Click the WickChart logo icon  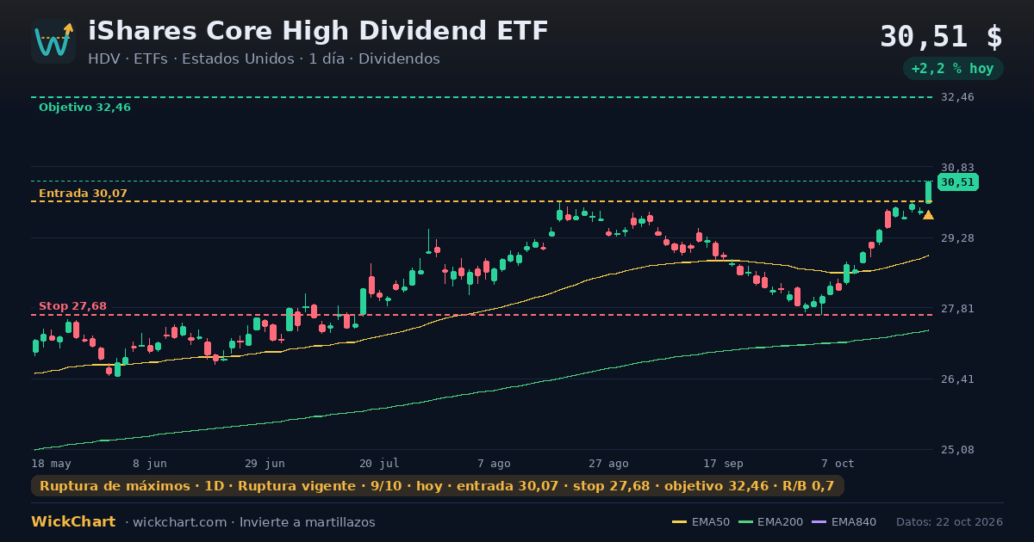tap(53, 41)
